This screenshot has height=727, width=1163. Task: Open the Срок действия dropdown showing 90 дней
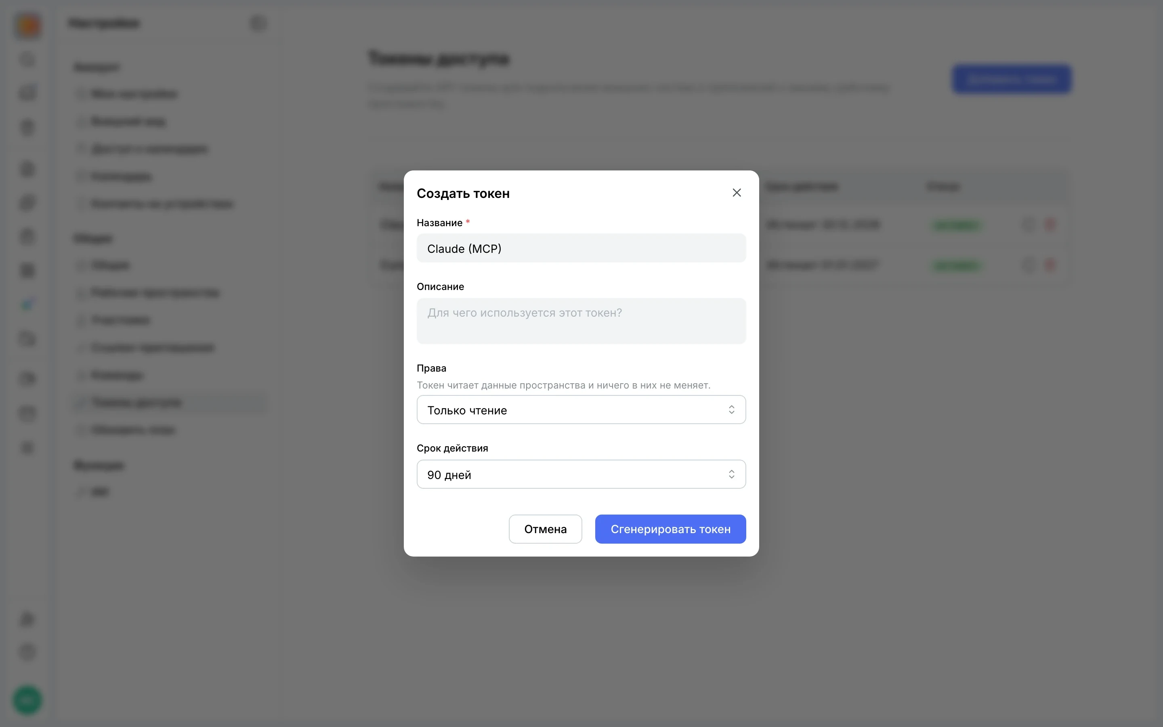point(581,475)
